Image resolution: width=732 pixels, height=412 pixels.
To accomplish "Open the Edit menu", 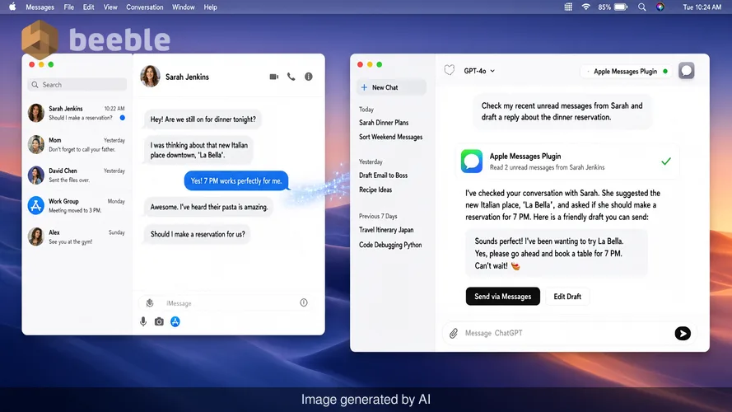I will (88, 7).
